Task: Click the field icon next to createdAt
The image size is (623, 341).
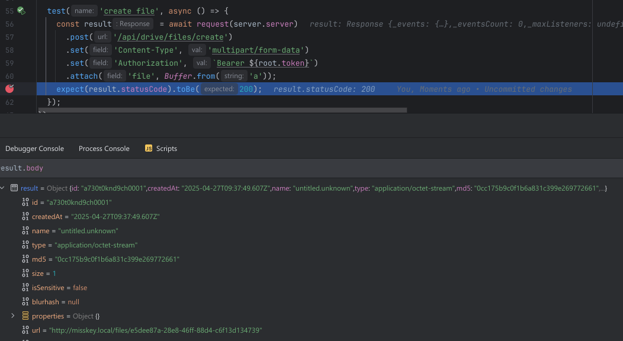Action: (25, 217)
